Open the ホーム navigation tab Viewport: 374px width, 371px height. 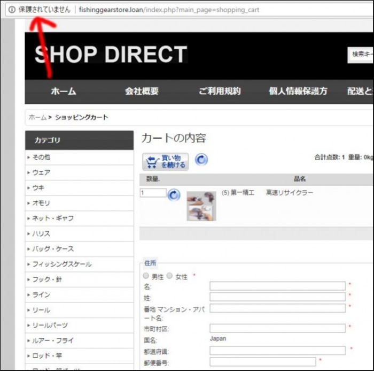coord(63,92)
